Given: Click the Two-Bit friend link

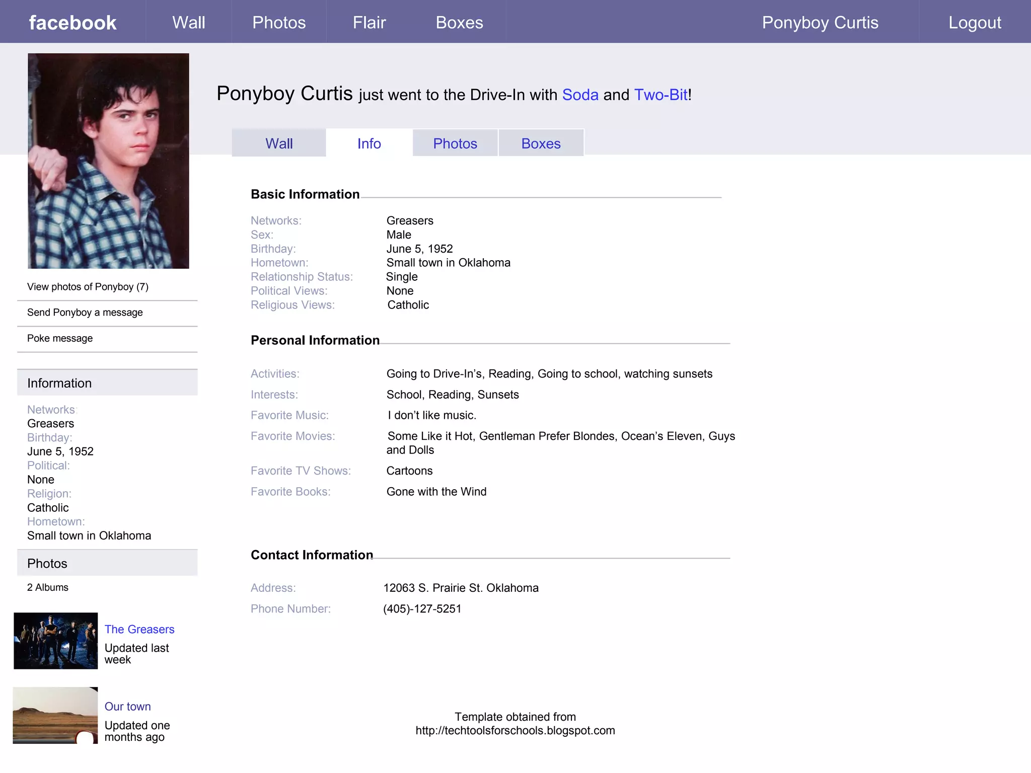Looking at the screenshot, I should click(660, 95).
